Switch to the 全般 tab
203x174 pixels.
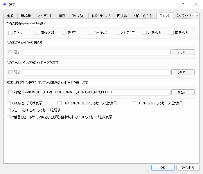click(10, 16)
